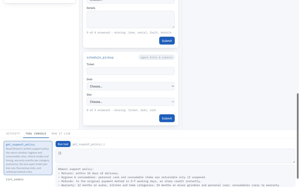Open the Run It Live tab
The height and width of the screenshot is (187, 299).
click(61, 134)
